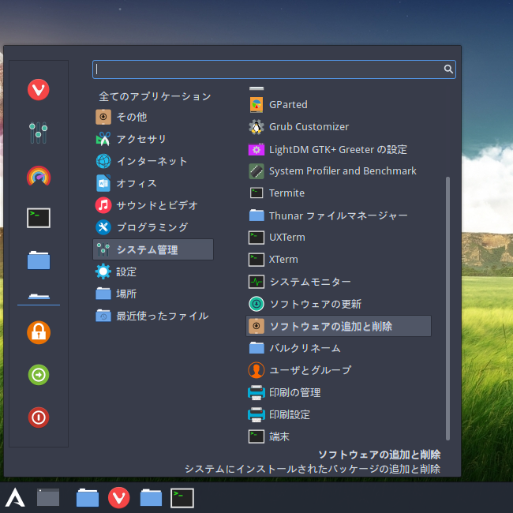Launch Grub Customizer
Image resolution: width=513 pixels, height=513 pixels.
pyautogui.click(x=339, y=127)
